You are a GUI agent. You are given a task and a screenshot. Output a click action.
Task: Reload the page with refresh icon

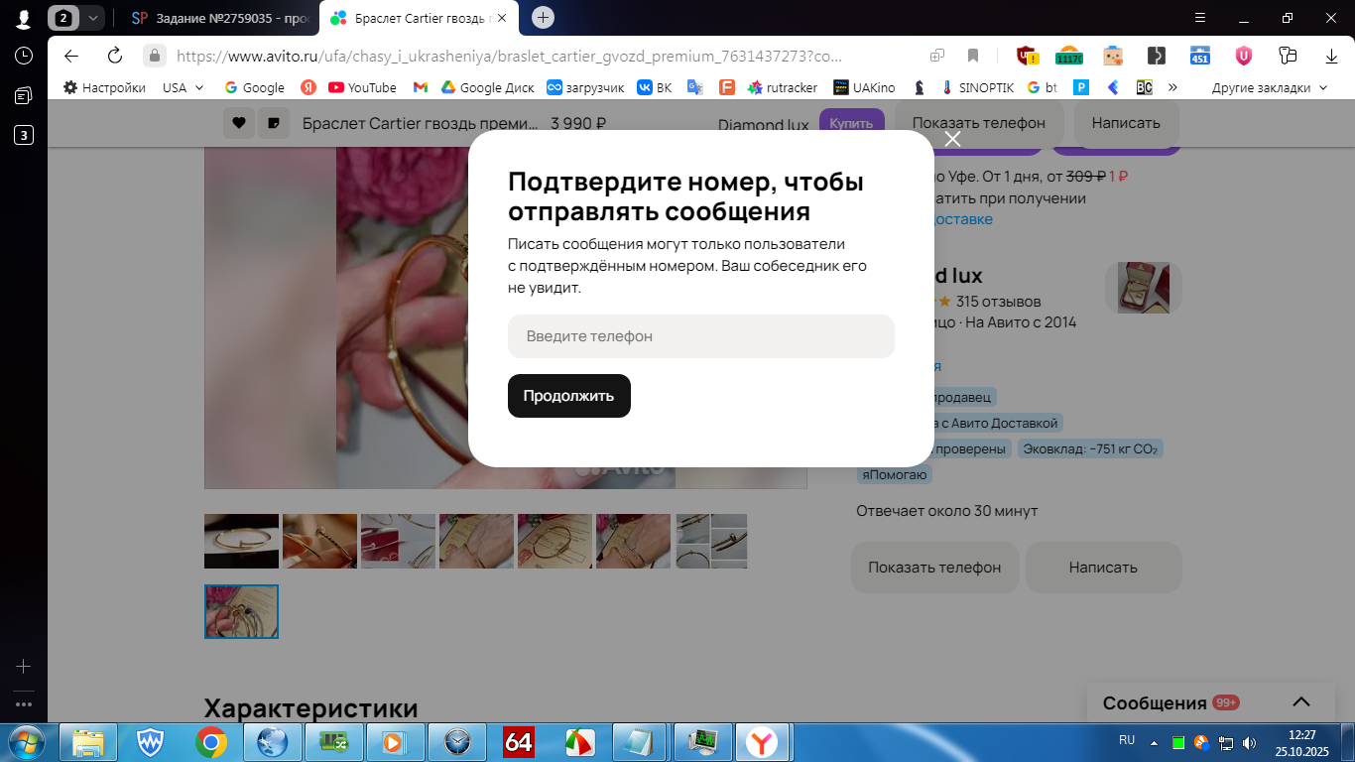114,56
